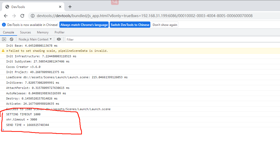The height and width of the screenshot is (150, 280).
Task: Select the DevTools browser tab
Action: 33,7
